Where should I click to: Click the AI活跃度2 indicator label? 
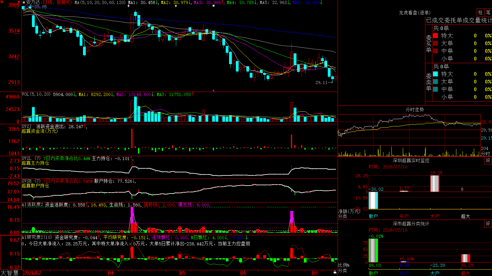click(32, 205)
